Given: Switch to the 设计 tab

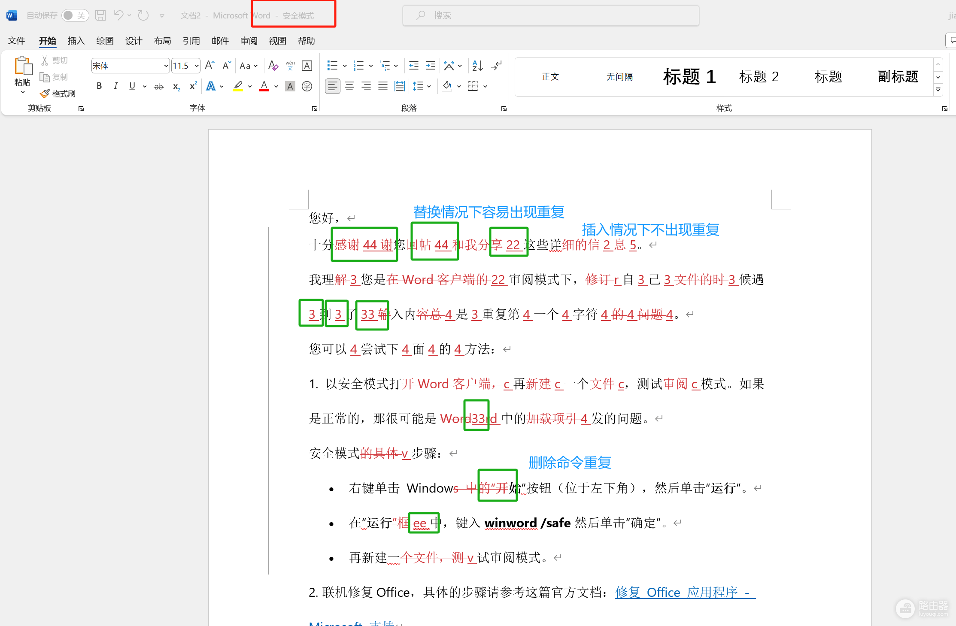Looking at the screenshot, I should click(134, 41).
